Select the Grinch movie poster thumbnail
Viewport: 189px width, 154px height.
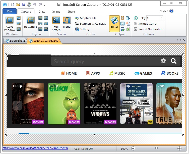pos(64,104)
